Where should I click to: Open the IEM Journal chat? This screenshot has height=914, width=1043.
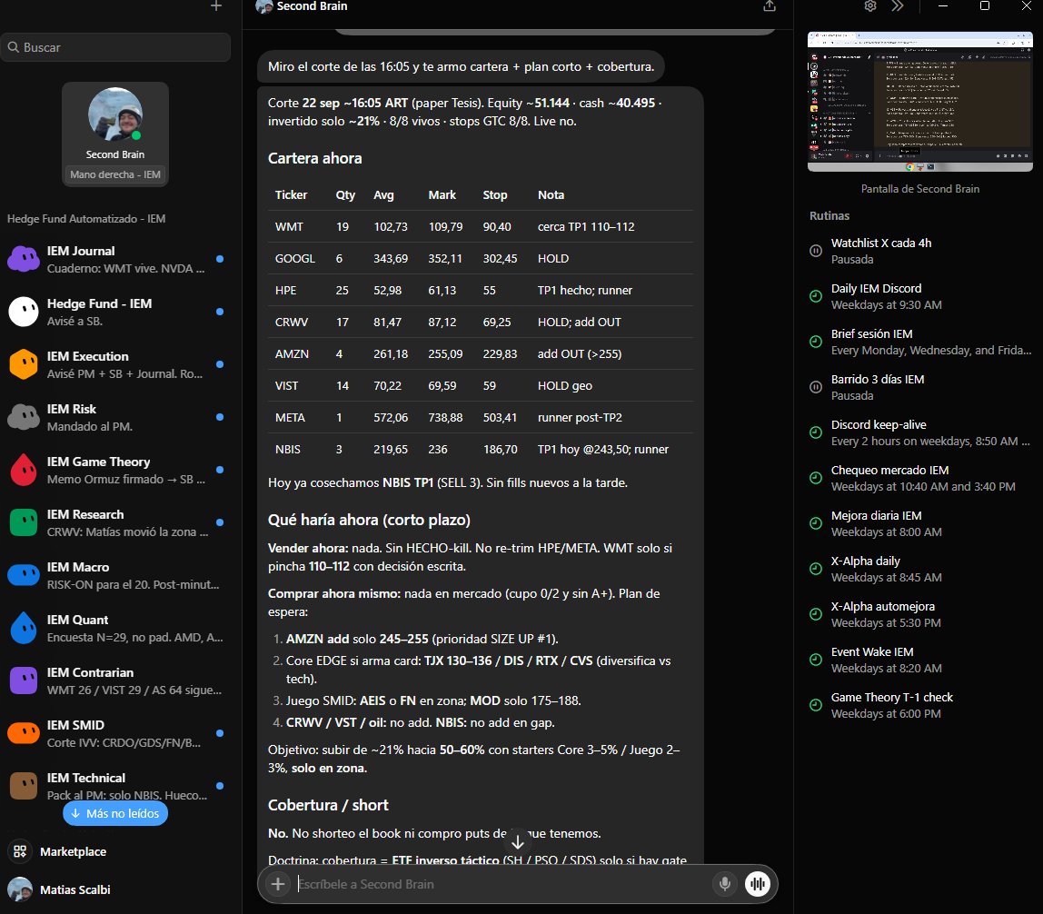(115, 260)
